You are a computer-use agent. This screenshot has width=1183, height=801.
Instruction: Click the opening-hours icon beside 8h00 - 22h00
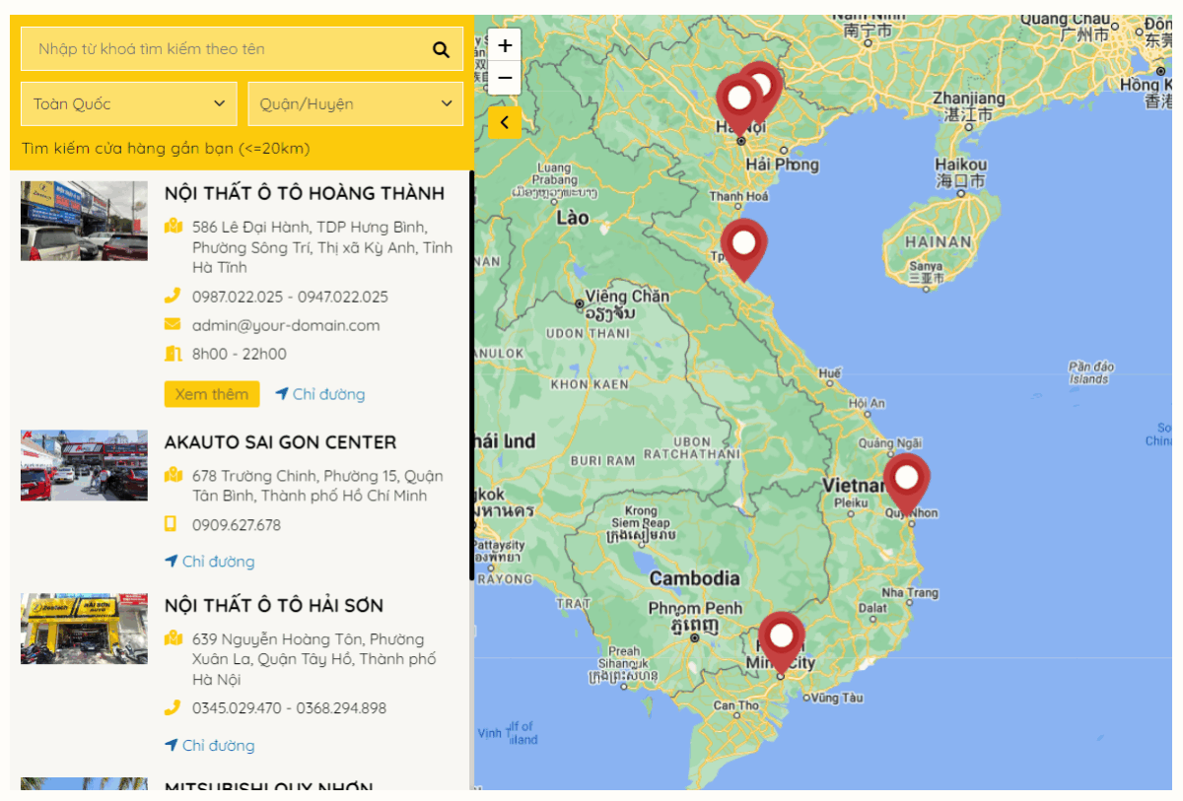[174, 355]
